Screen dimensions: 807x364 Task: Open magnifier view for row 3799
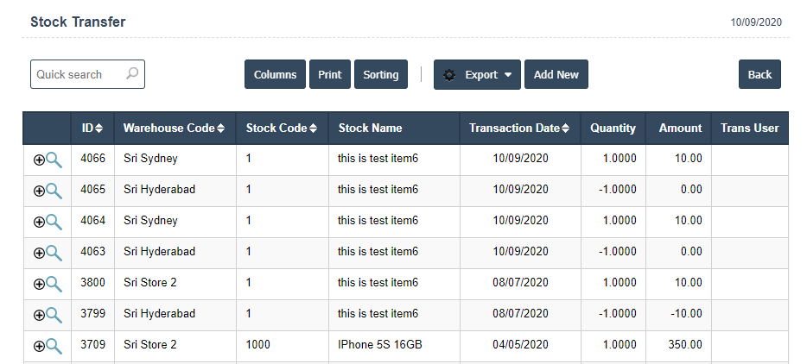[x=54, y=315]
